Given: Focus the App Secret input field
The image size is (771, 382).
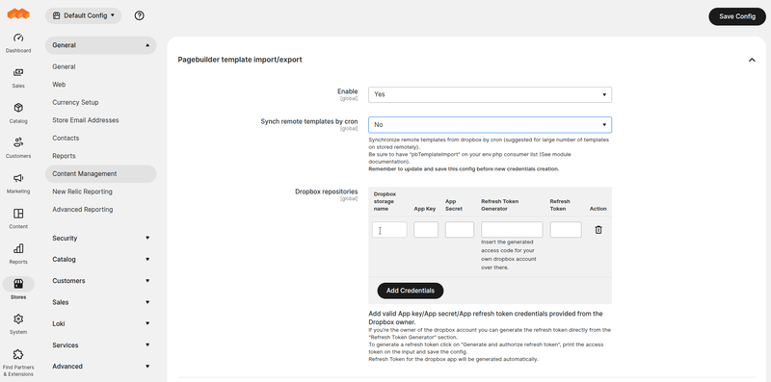Looking at the screenshot, I should coord(460,230).
